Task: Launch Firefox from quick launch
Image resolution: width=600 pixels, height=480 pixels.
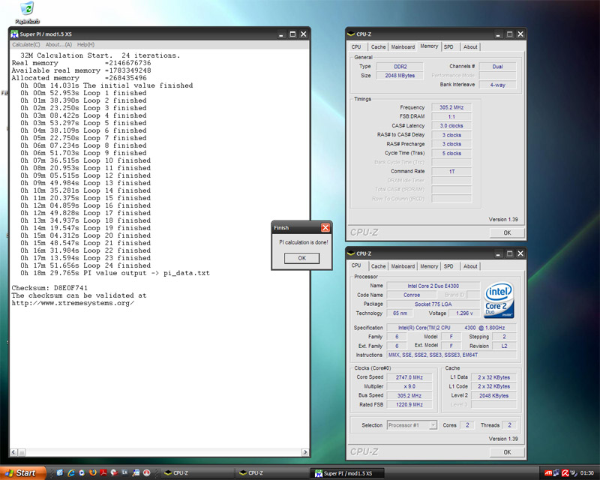Action: point(93,472)
